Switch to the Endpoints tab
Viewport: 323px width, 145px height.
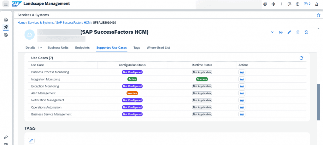[x=82, y=47]
